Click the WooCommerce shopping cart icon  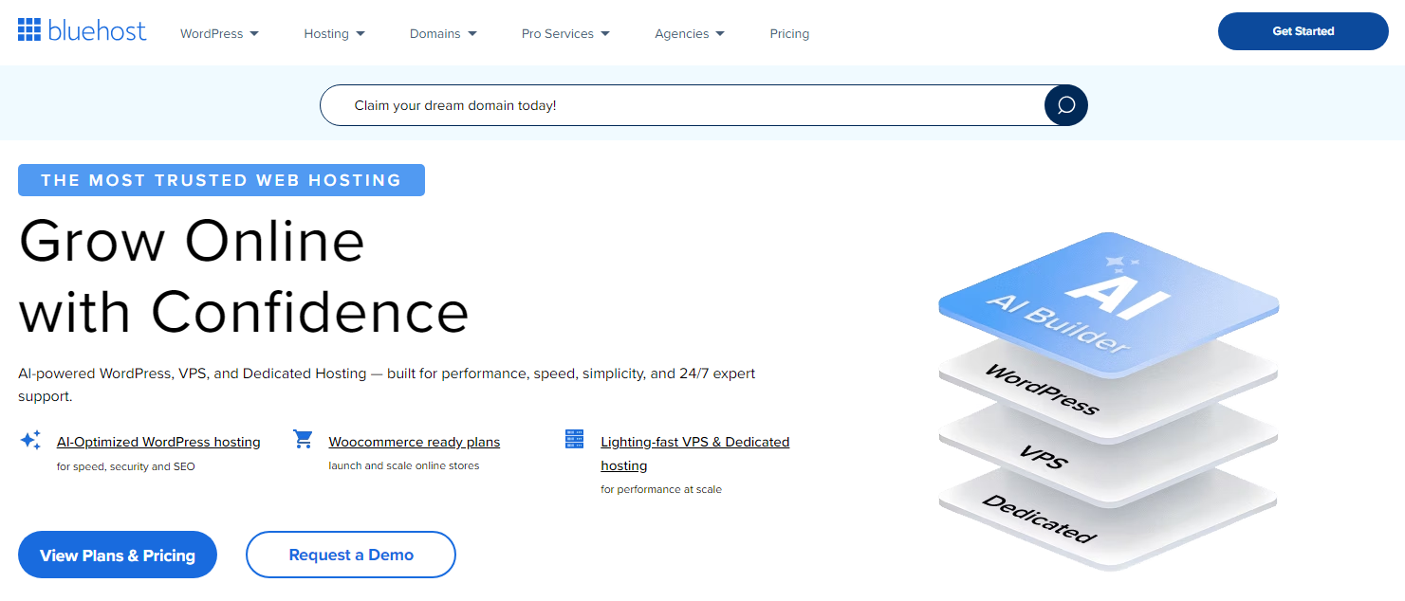pyautogui.click(x=303, y=439)
